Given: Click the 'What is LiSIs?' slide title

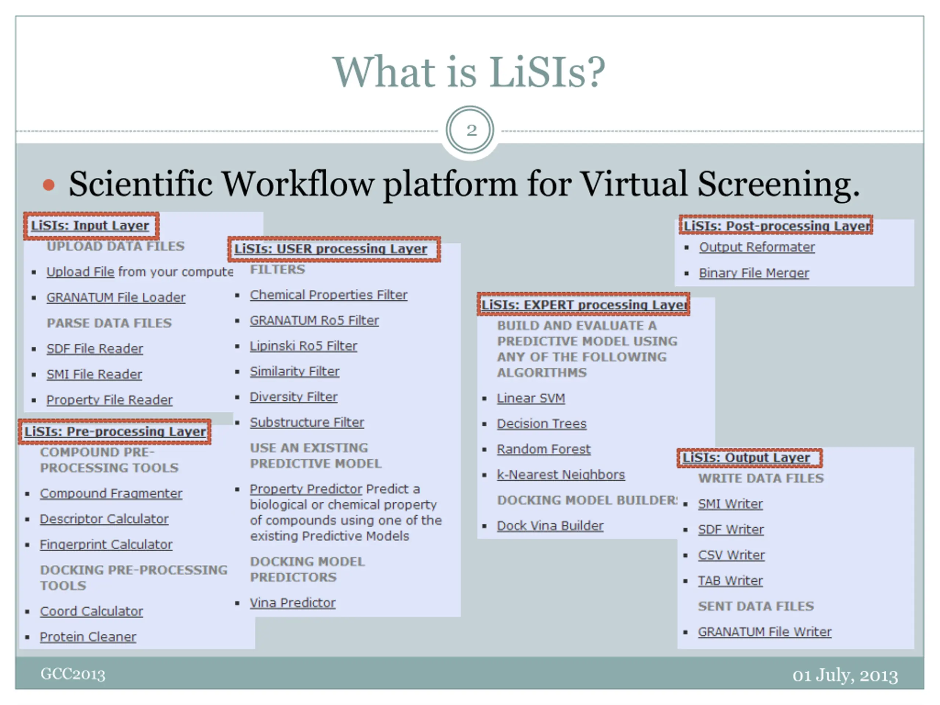Looking at the screenshot, I should [x=469, y=72].
